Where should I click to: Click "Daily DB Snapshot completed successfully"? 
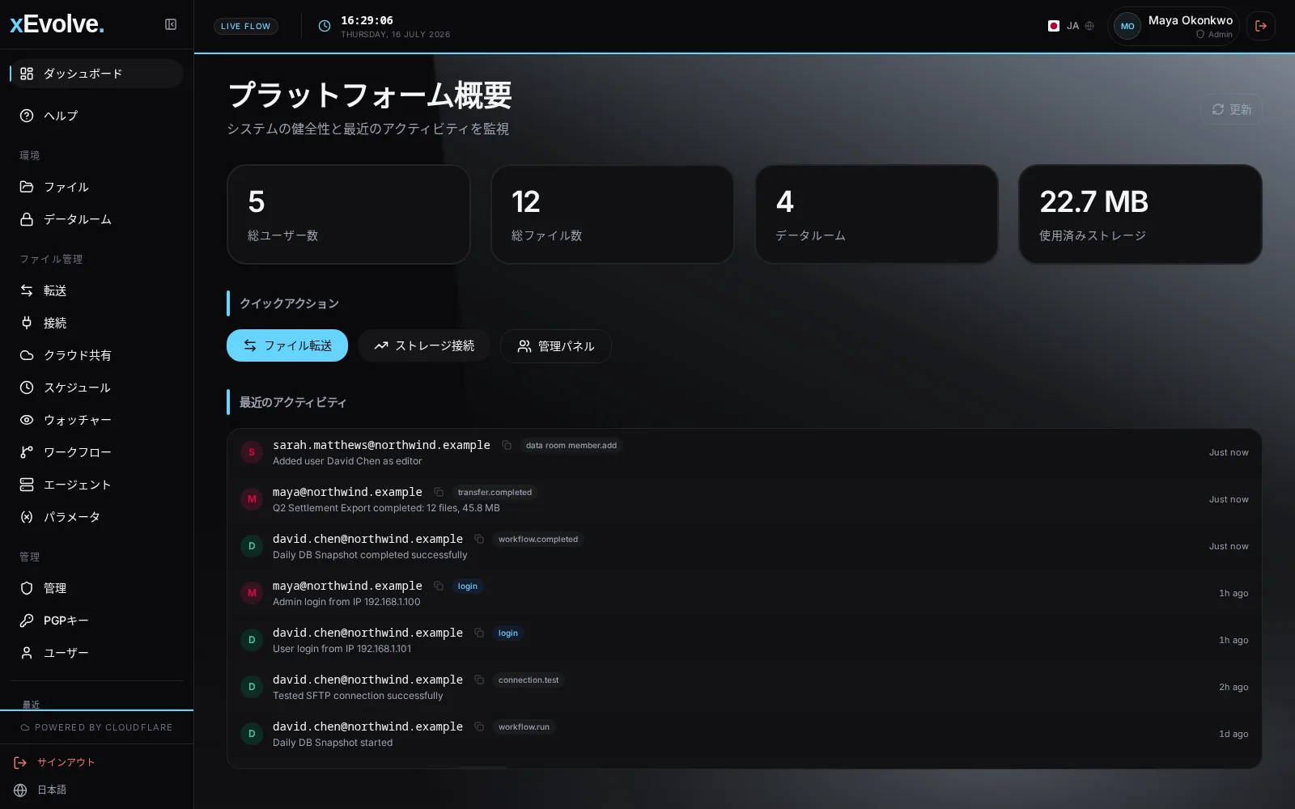click(x=370, y=555)
